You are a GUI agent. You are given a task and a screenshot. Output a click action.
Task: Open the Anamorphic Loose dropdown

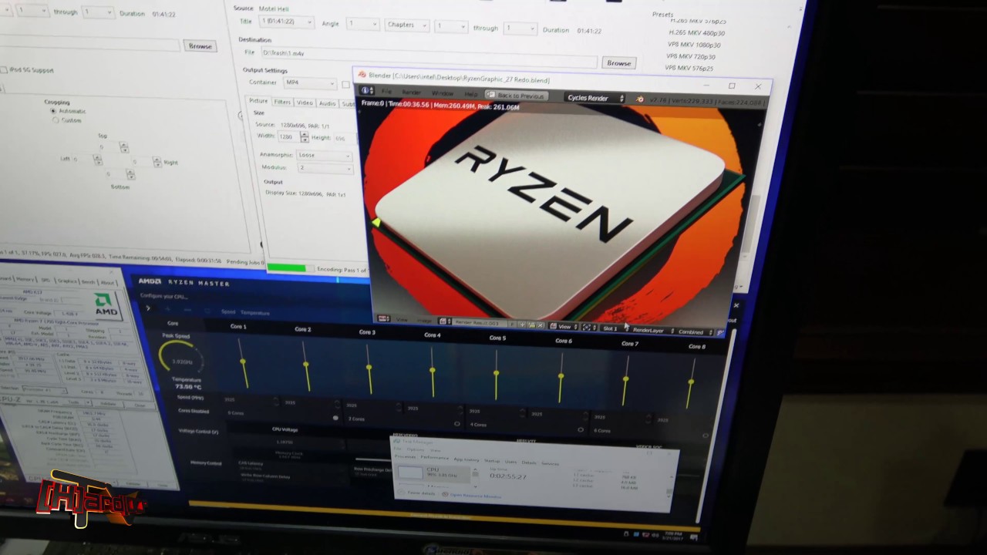coord(324,155)
